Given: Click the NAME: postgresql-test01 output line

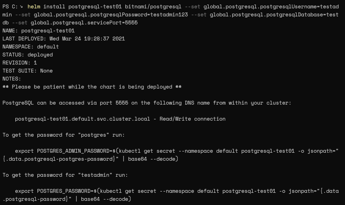Looking at the screenshot, I should (x=38, y=31).
